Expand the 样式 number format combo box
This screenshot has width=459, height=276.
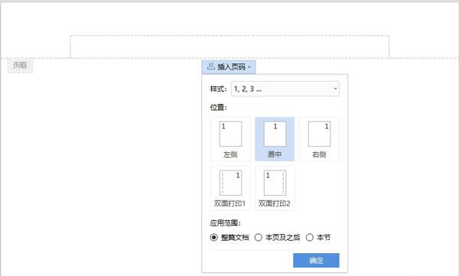coord(285,89)
